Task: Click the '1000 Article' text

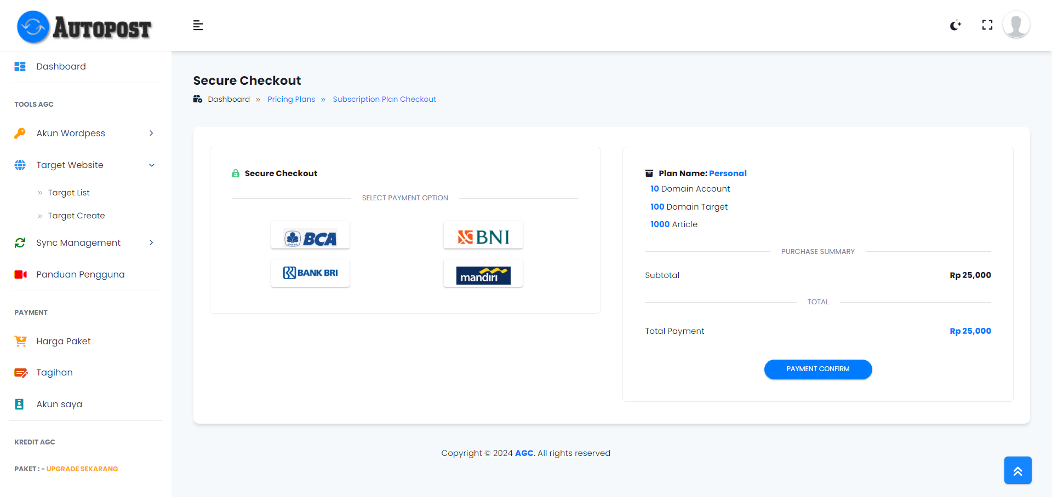Action: 673,224
